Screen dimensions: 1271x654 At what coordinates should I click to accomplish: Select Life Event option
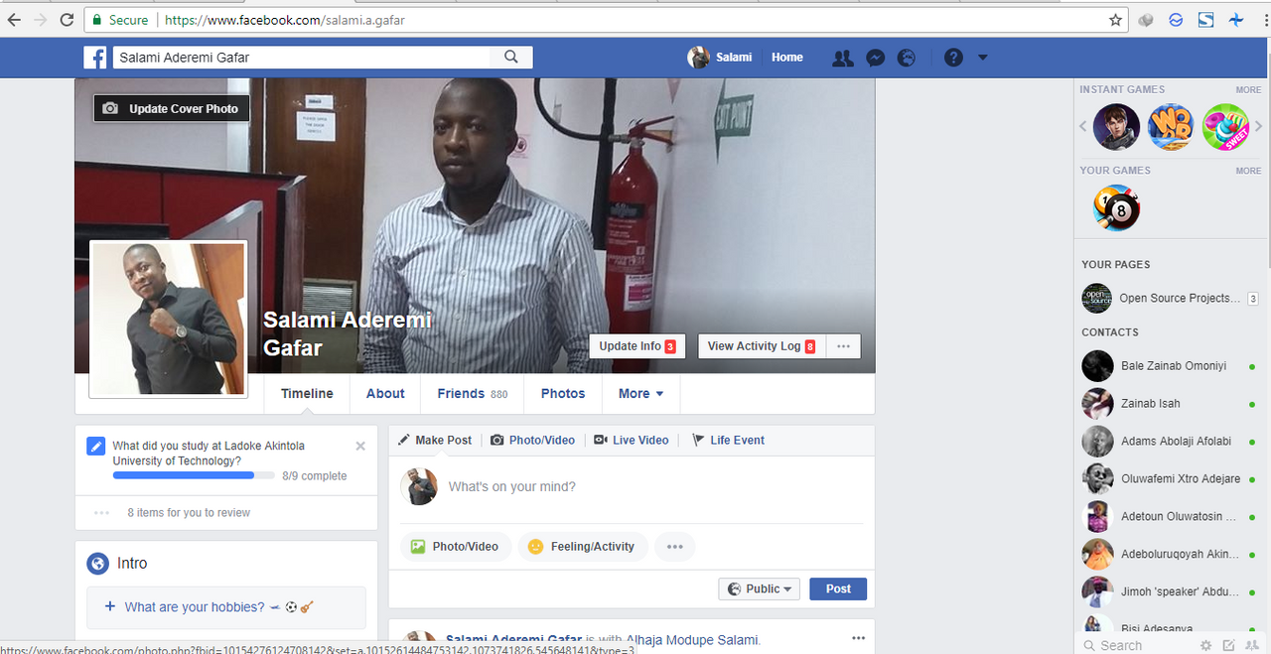coord(728,441)
